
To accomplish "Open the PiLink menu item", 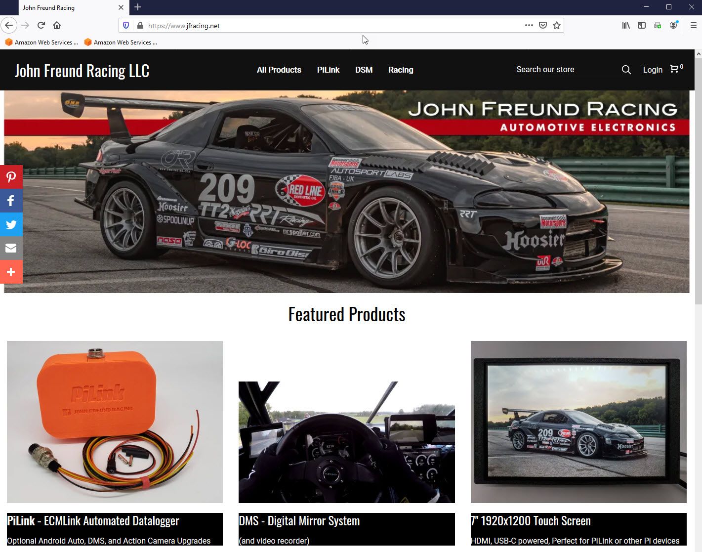I will (328, 70).
